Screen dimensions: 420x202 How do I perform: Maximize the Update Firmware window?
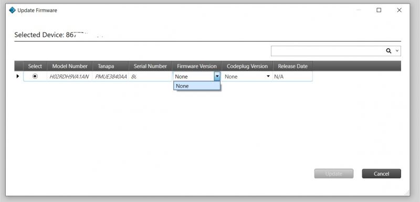coord(379,10)
